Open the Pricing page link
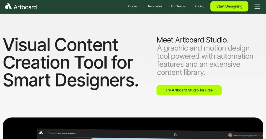This screenshot has width=266, height=139. click(199, 6)
